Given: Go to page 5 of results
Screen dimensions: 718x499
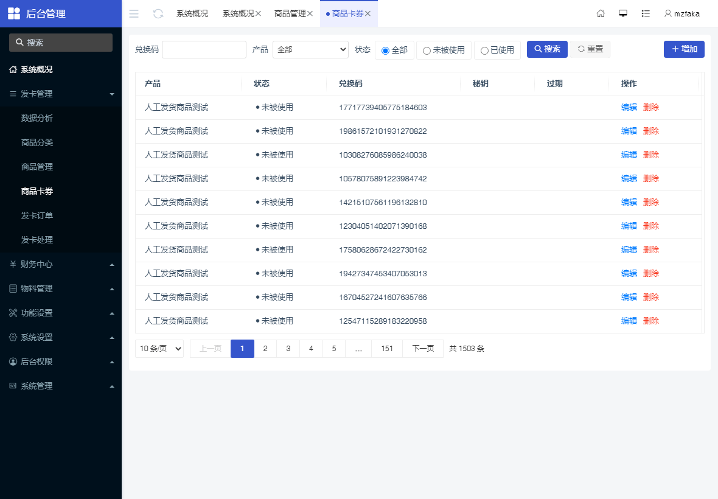Looking at the screenshot, I should tap(334, 348).
